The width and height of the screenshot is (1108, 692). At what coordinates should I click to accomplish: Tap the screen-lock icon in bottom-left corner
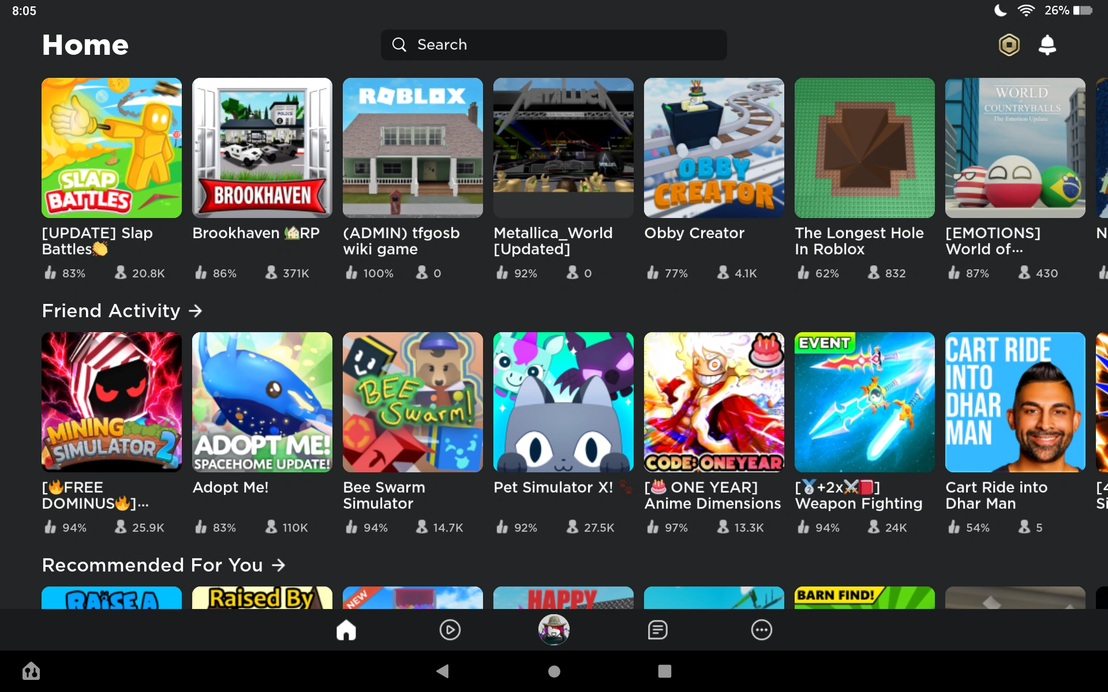click(x=32, y=671)
